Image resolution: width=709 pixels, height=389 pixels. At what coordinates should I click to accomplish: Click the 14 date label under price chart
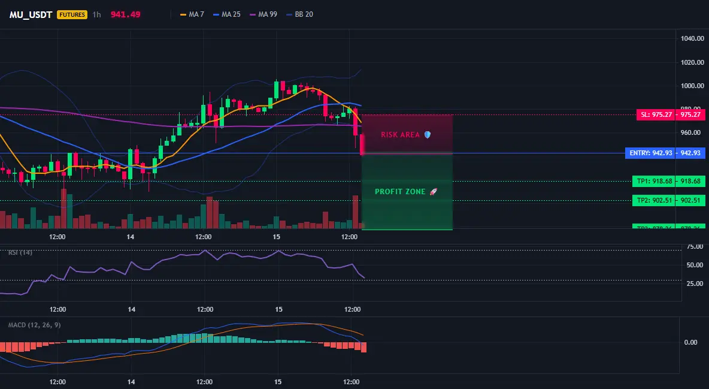tap(130, 237)
